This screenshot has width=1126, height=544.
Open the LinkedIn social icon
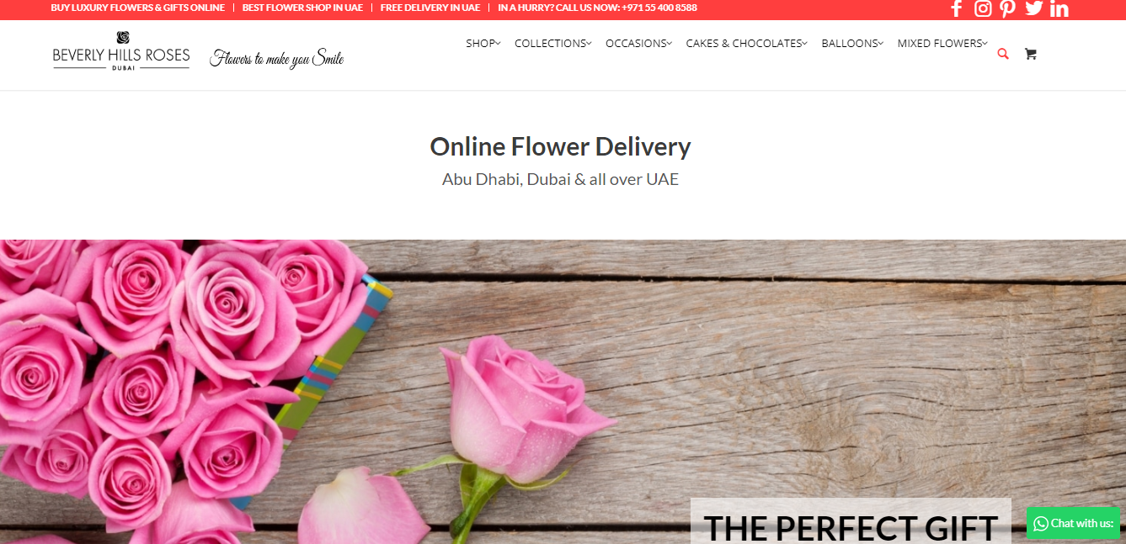pyautogui.click(x=1059, y=8)
